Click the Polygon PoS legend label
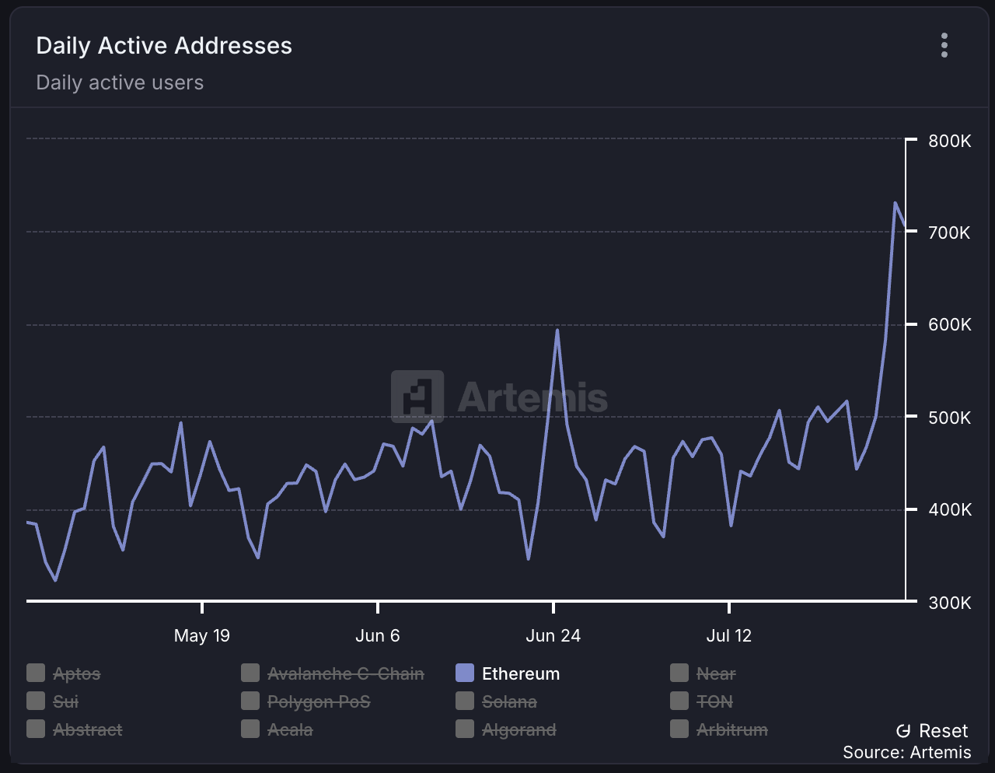 click(319, 701)
